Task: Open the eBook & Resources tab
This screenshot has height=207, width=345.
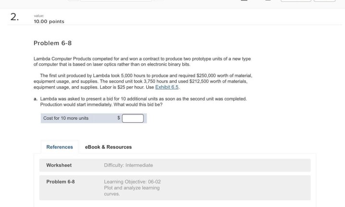Action: 108,147
